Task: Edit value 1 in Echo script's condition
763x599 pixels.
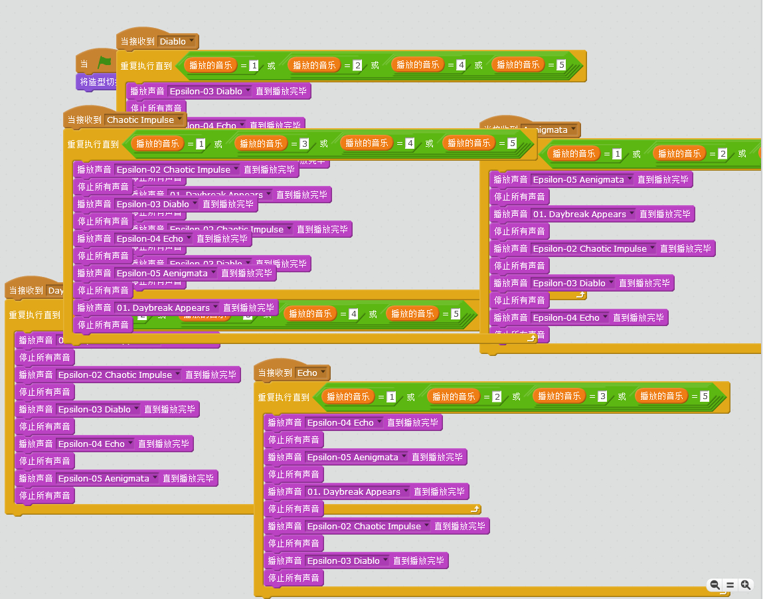Action: pos(391,397)
